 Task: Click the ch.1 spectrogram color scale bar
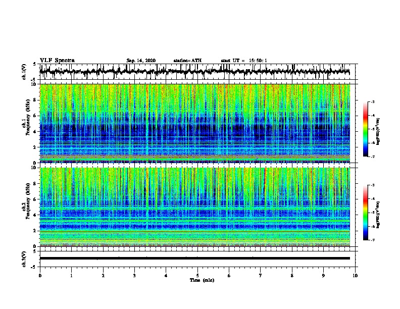(x=365, y=129)
